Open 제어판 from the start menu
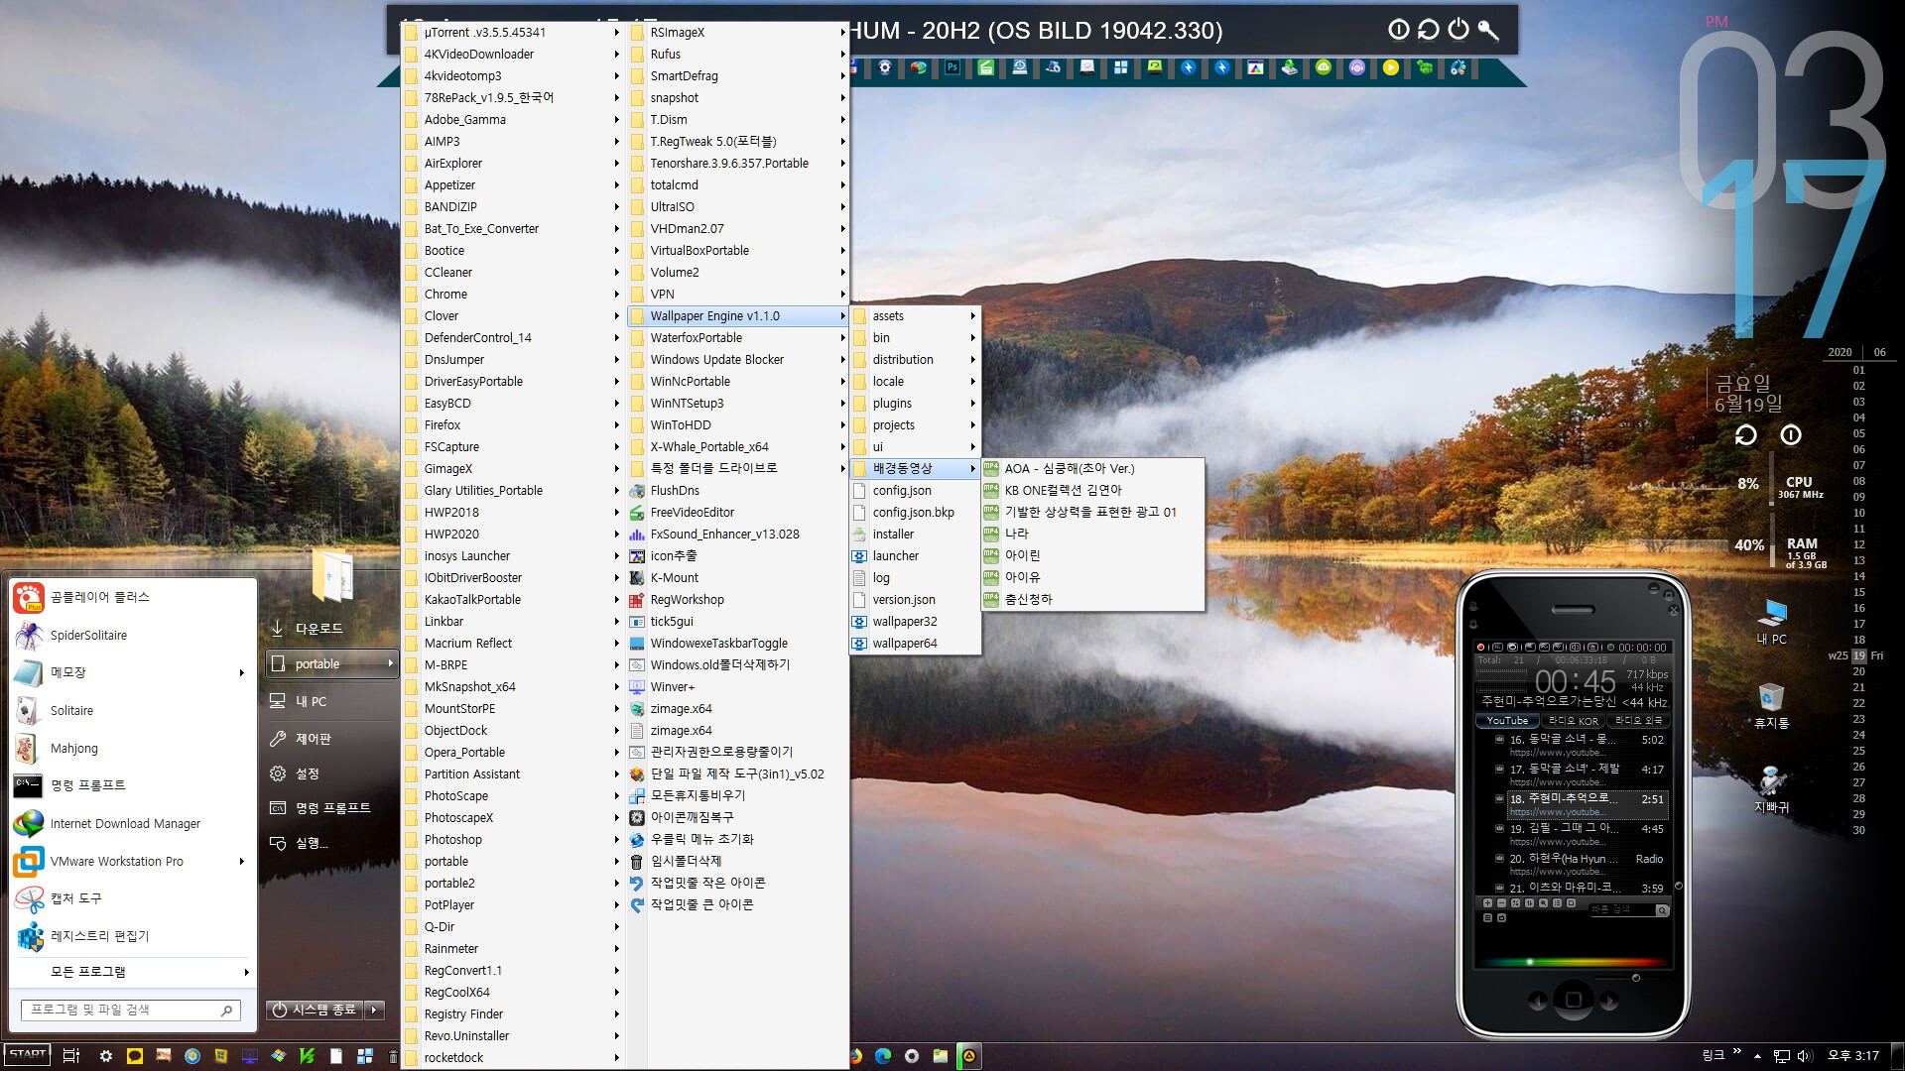 [332, 739]
